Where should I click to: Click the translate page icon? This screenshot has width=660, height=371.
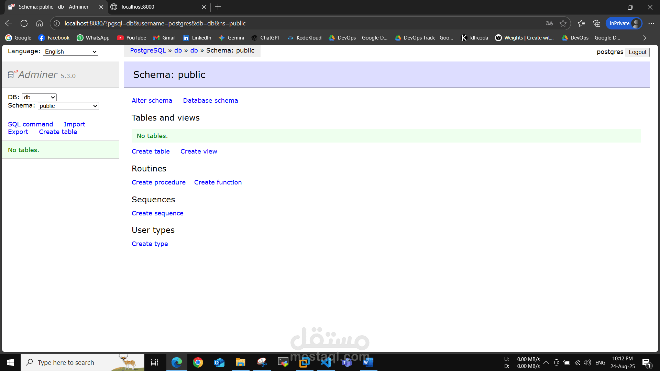pos(549,23)
